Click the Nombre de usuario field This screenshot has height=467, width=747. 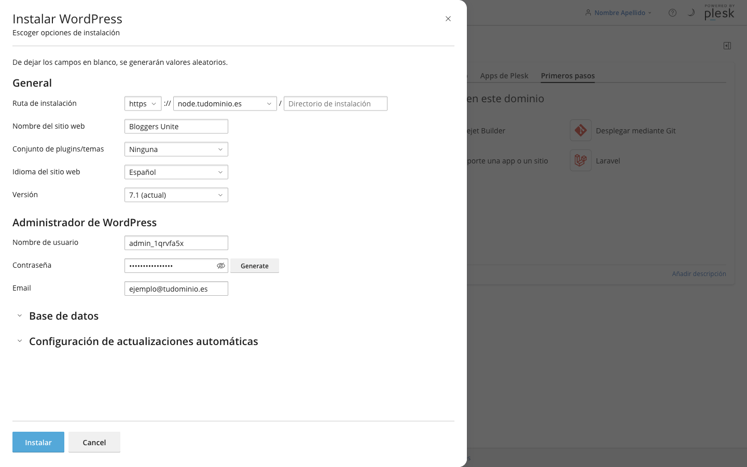point(176,243)
